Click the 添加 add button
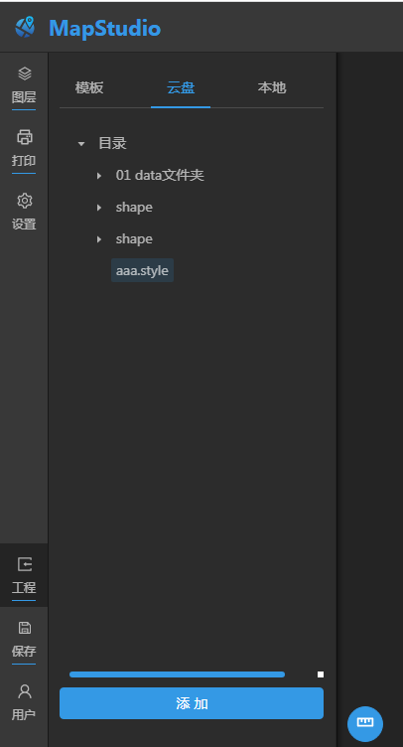The height and width of the screenshot is (747, 403). [192, 703]
